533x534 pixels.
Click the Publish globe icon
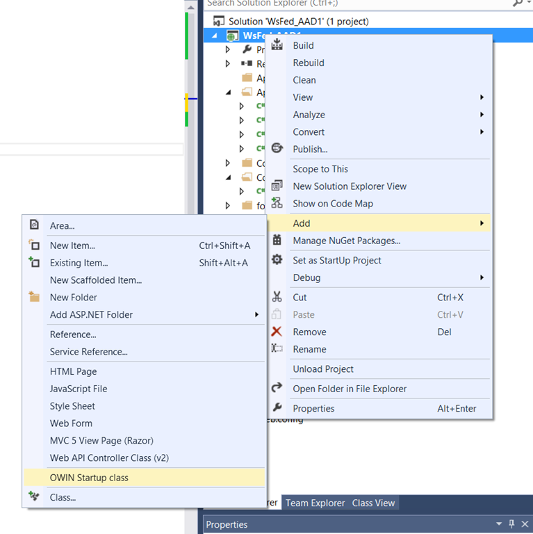(277, 148)
